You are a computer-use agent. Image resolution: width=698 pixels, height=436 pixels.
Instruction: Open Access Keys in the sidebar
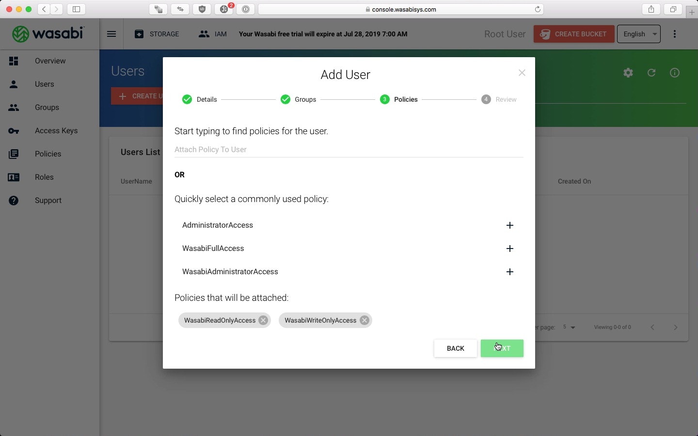[49, 131]
